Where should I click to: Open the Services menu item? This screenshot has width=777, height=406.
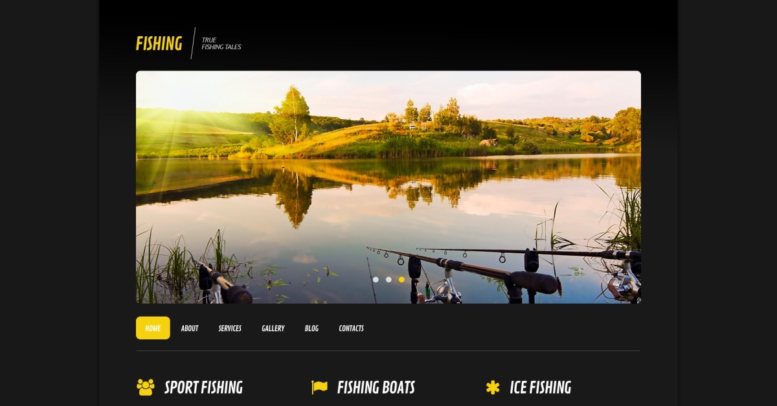[x=230, y=328]
